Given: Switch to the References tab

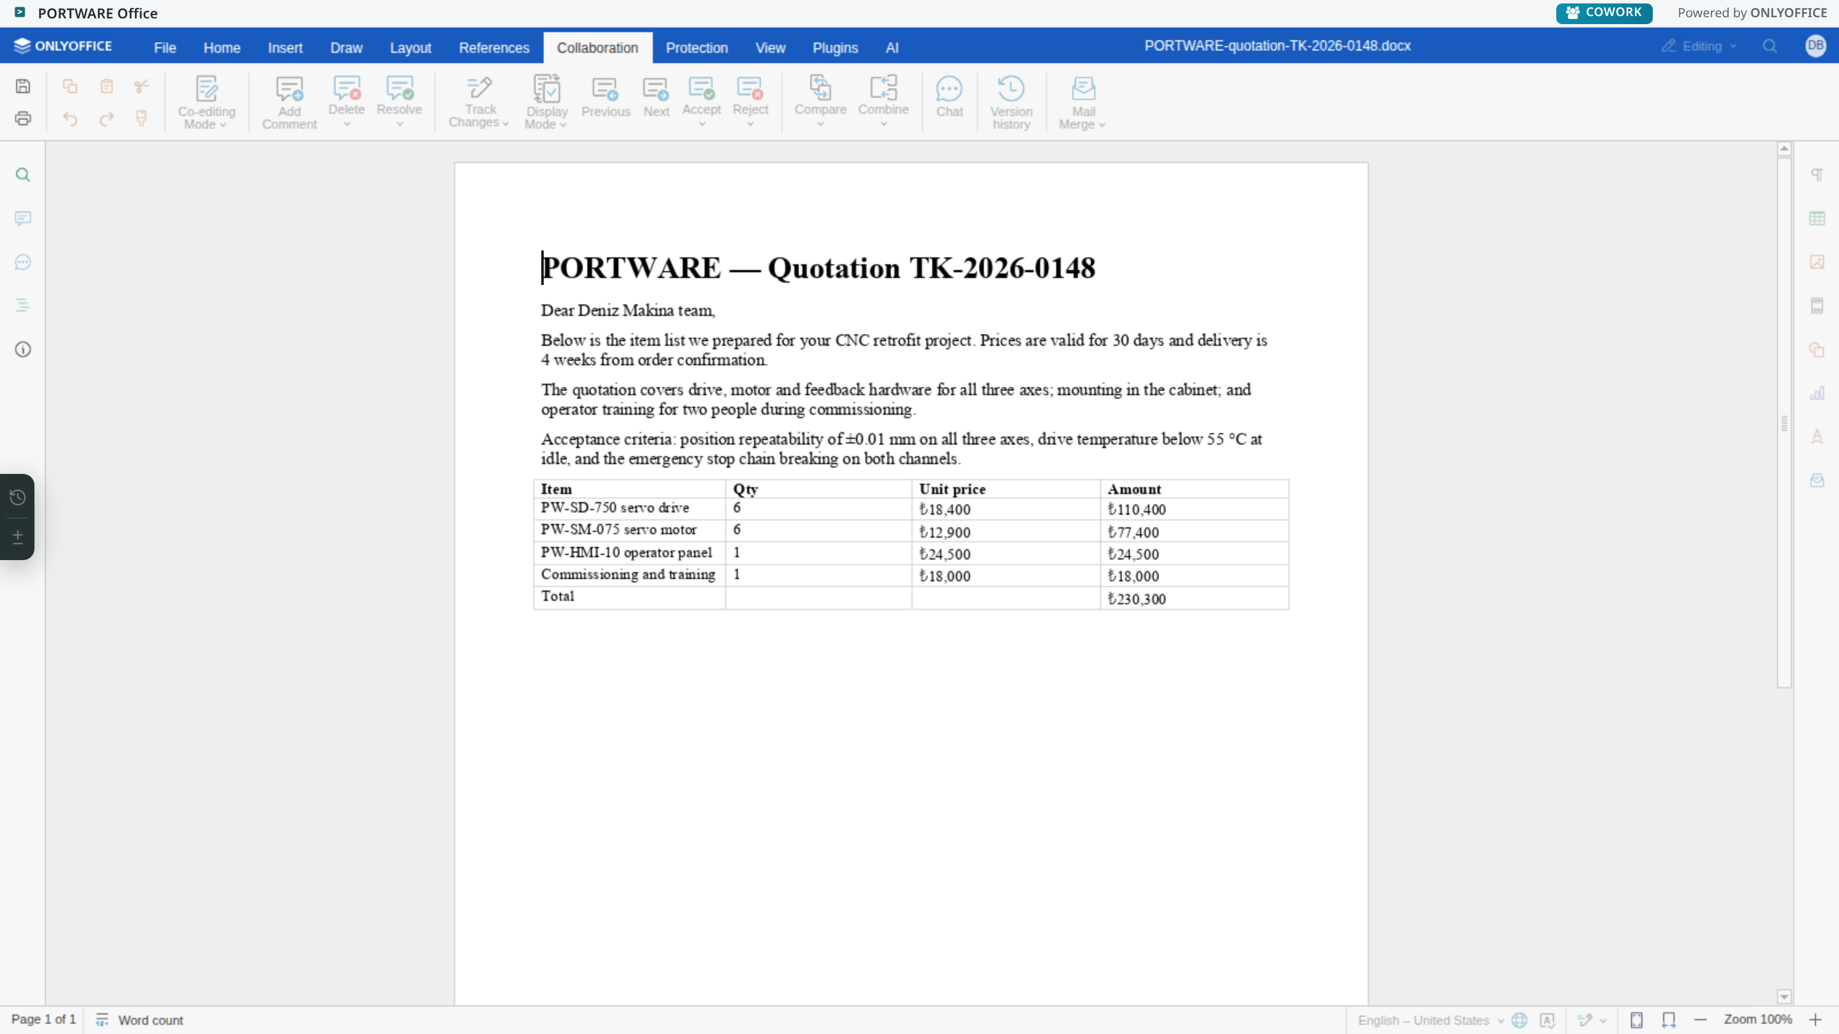Looking at the screenshot, I should click(494, 48).
